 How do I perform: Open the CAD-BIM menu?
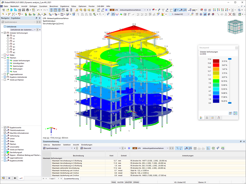point(100,6)
